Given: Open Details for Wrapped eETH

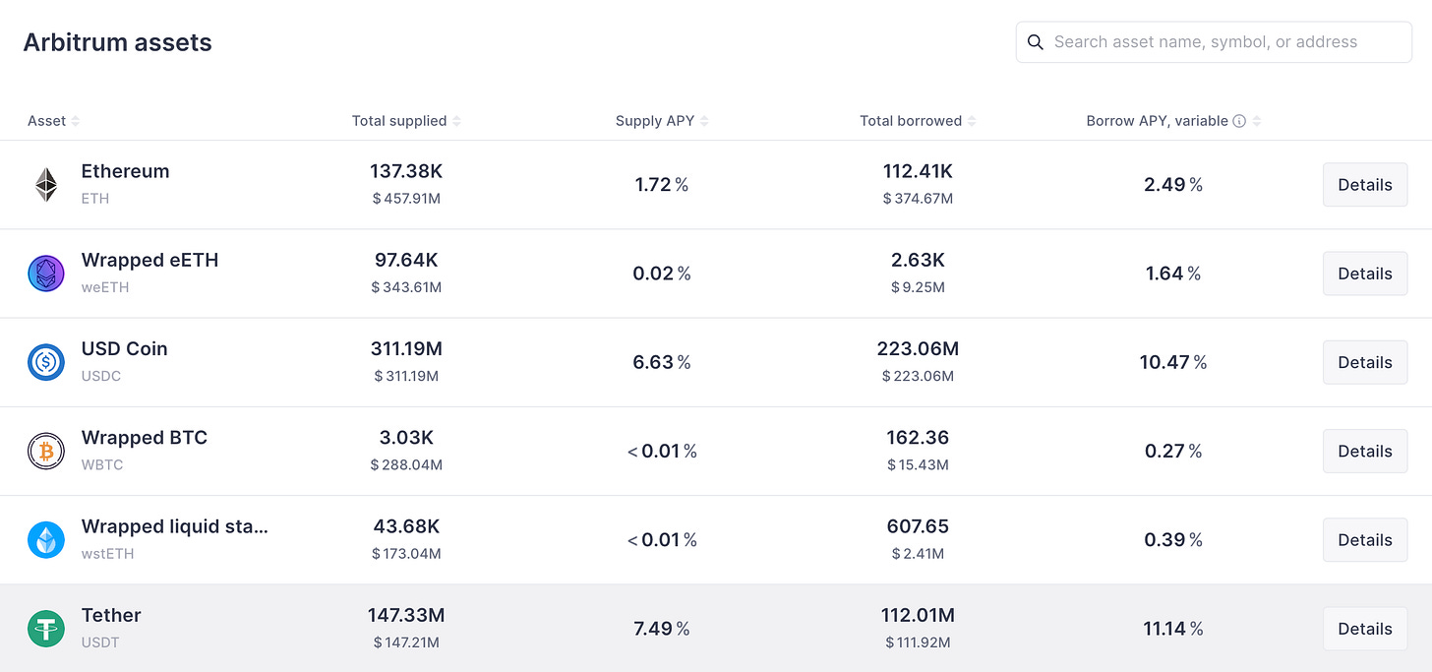Looking at the screenshot, I should [x=1365, y=274].
